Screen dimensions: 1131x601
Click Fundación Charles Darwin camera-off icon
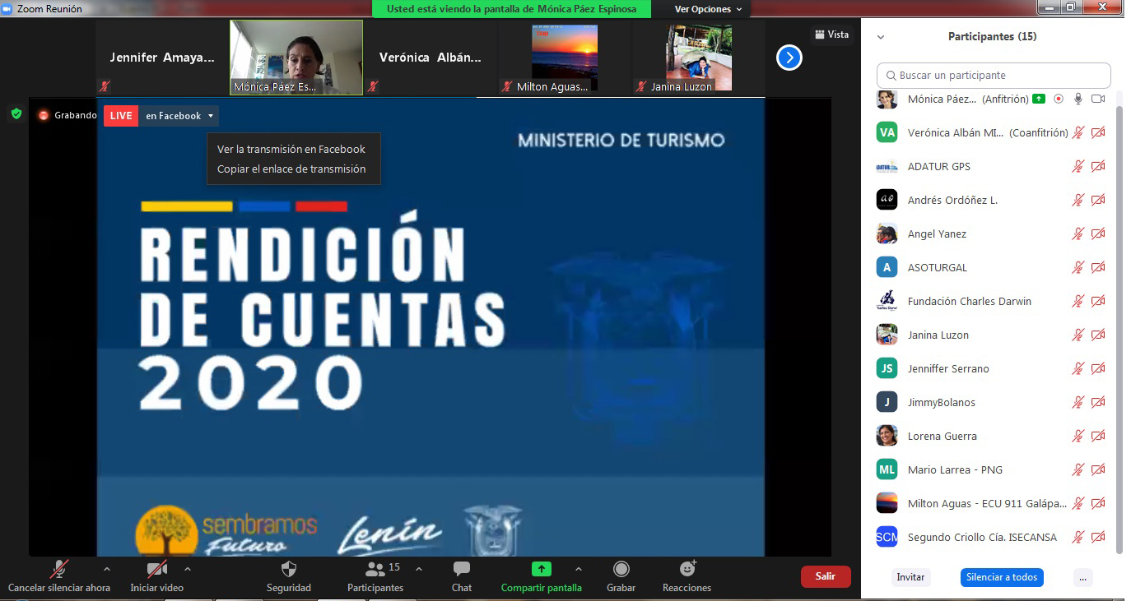[x=1098, y=301]
